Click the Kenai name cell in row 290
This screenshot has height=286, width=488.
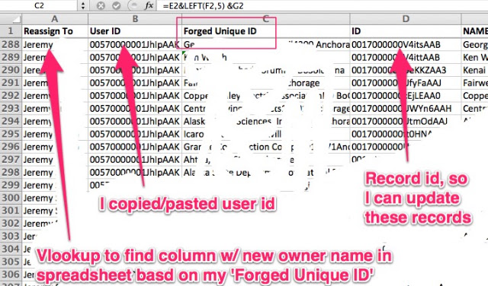pos(475,70)
